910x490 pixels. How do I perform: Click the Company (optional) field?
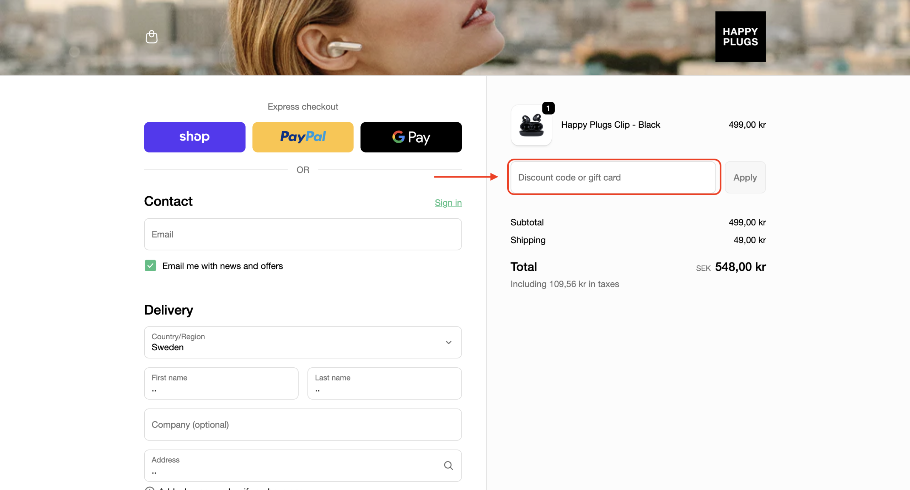303,425
